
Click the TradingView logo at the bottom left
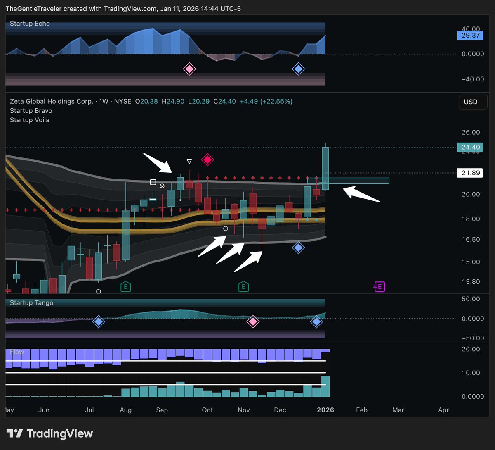tap(49, 433)
